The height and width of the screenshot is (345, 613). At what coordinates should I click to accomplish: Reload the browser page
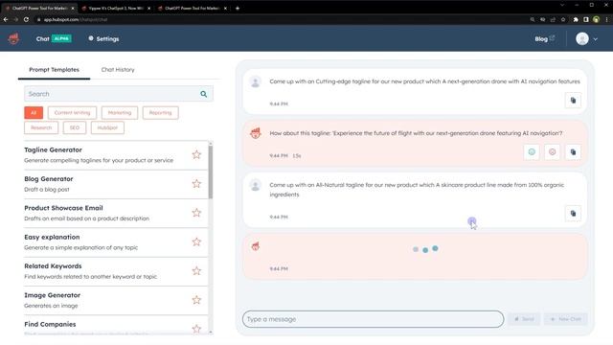click(26, 19)
